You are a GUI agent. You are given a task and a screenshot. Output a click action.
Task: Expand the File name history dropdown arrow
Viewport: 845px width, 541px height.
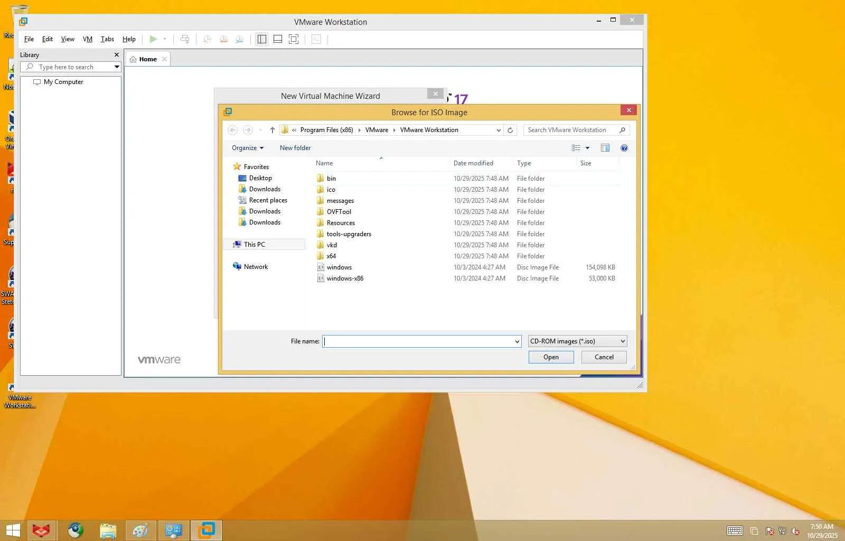point(517,341)
